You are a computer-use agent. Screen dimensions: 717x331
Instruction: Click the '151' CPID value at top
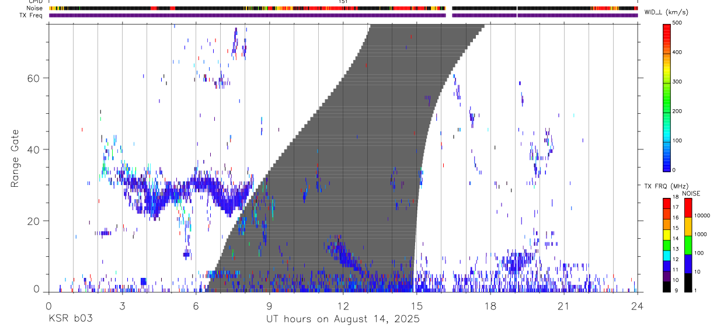(x=343, y=2)
